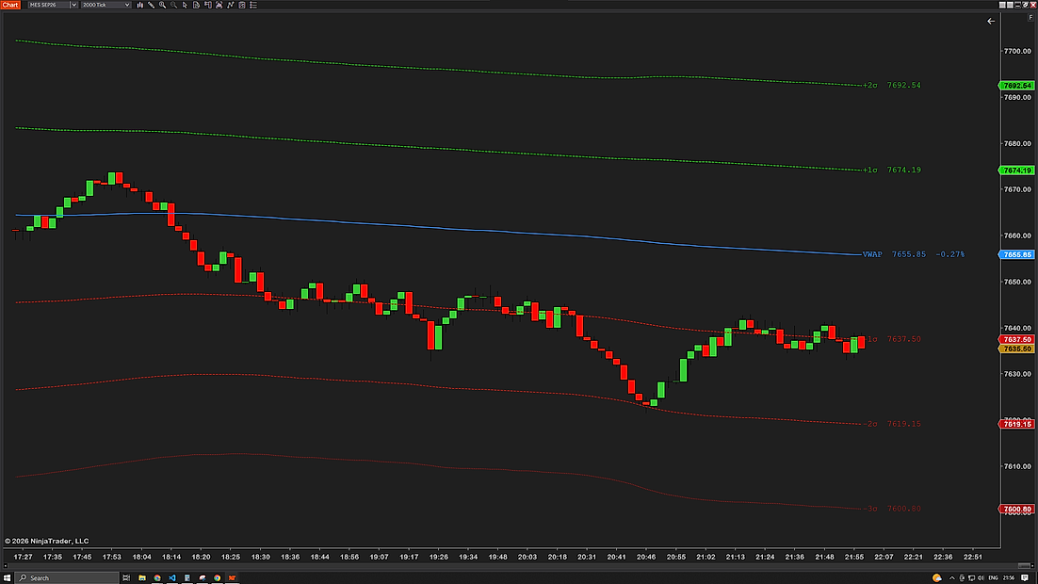Image resolution: width=1038 pixels, height=584 pixels.
Task: Open the NinjaTrader taskbar icon
Action: click(232, 578)
